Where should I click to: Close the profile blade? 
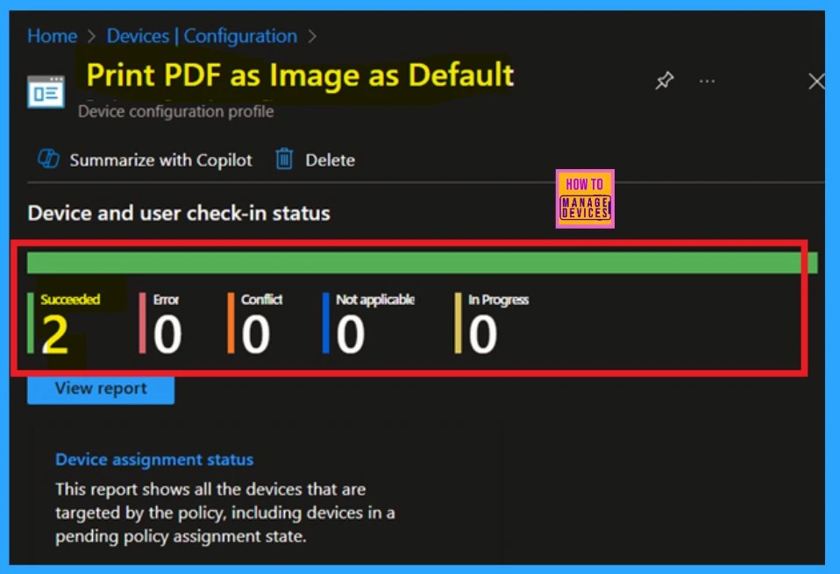[816, 81]
